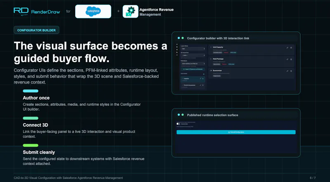Click the Required tag on Unit Capacity

pyautogui.click(x=226, y=53)
